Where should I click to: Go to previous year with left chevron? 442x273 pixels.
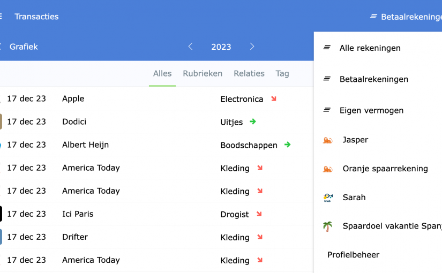coord(190,47)
